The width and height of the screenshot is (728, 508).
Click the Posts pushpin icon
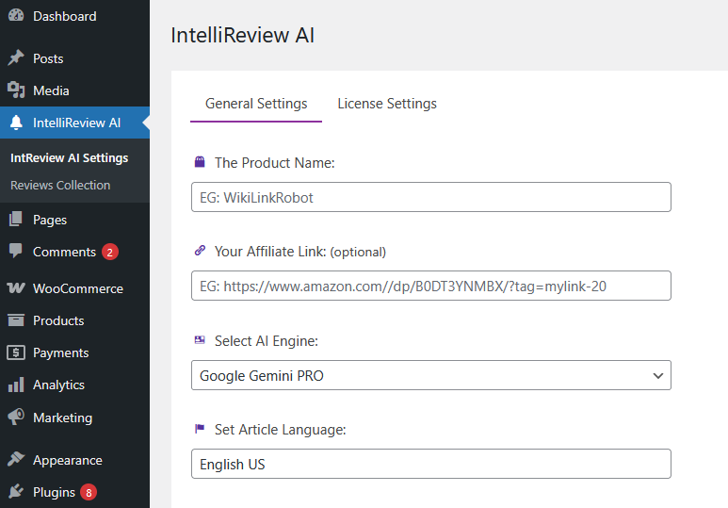click(16, 58)
